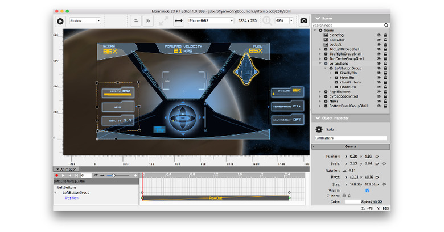444x232 pixels.
Task: Open the zoom percentage dropdown
Action: coord(284,20)
